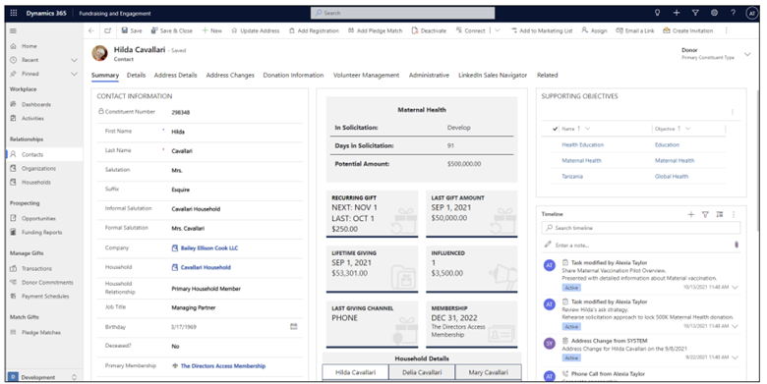Click the paperclip attach icon in note
This screenshot has width=767, height=384.
point(737,245)
